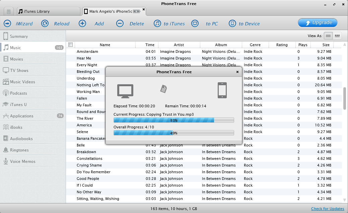Open the iWizard arrow icon

(7, 23)
